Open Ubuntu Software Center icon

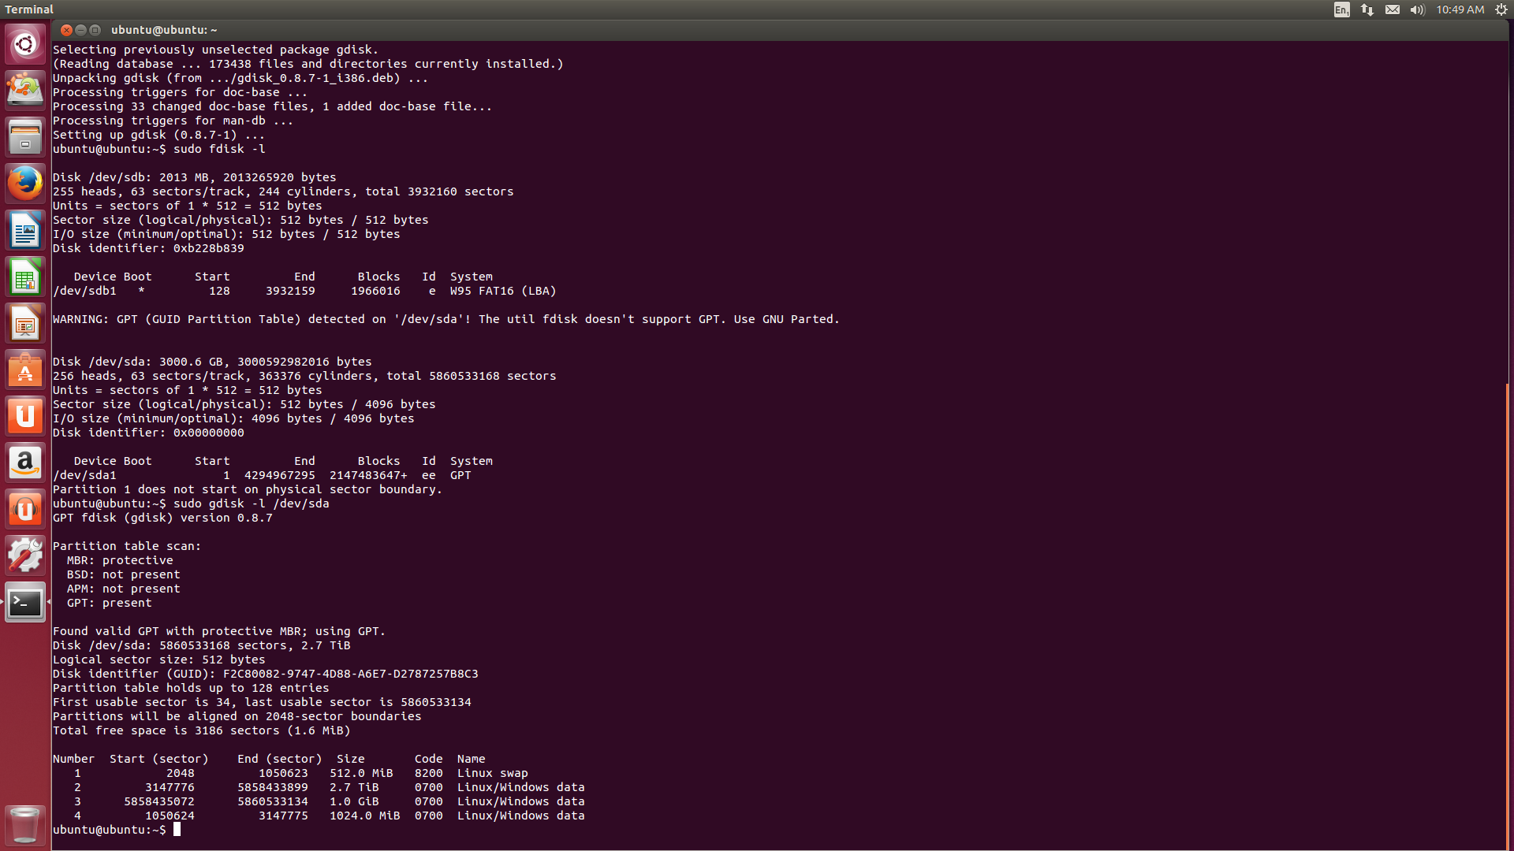tap(25, 370)
